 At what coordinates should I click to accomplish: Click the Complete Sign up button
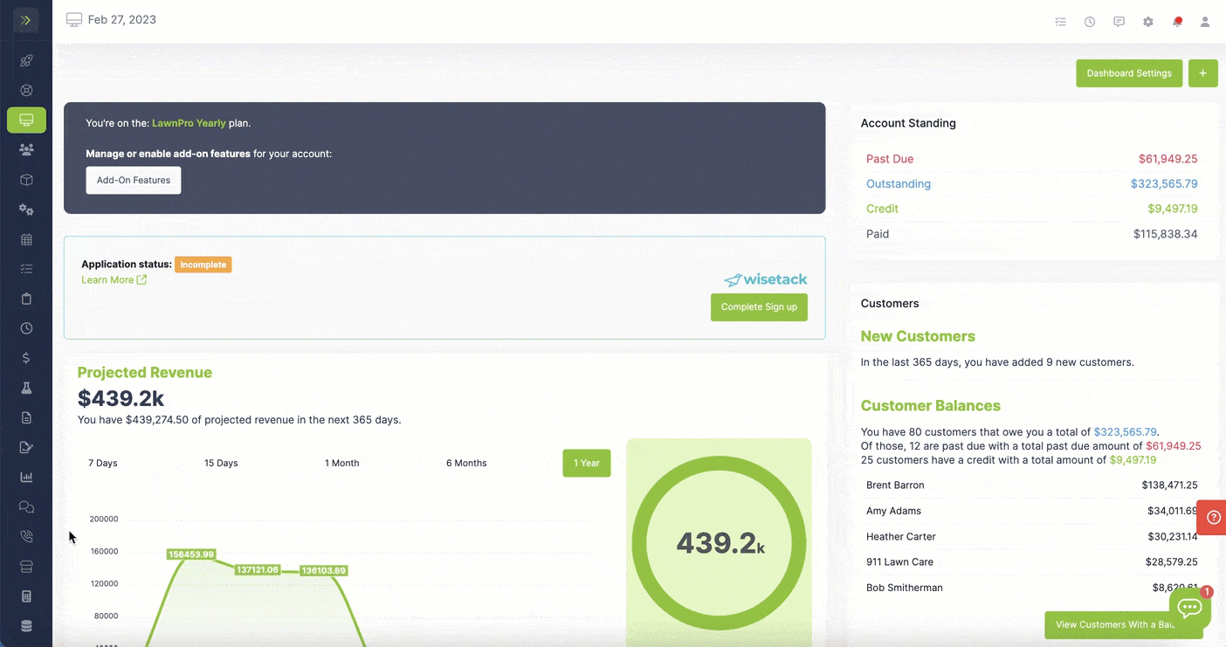(x=759, y=307)
